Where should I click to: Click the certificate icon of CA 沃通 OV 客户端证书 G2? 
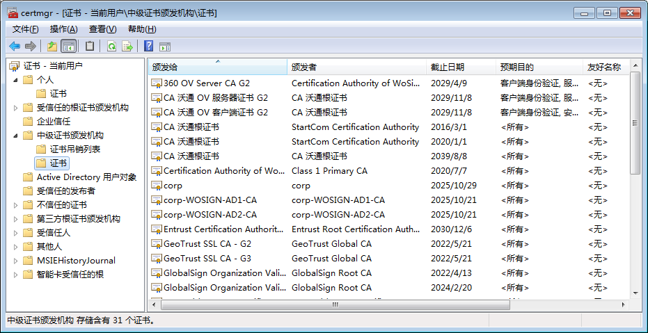pyautogui.click(x=157, y=113)
